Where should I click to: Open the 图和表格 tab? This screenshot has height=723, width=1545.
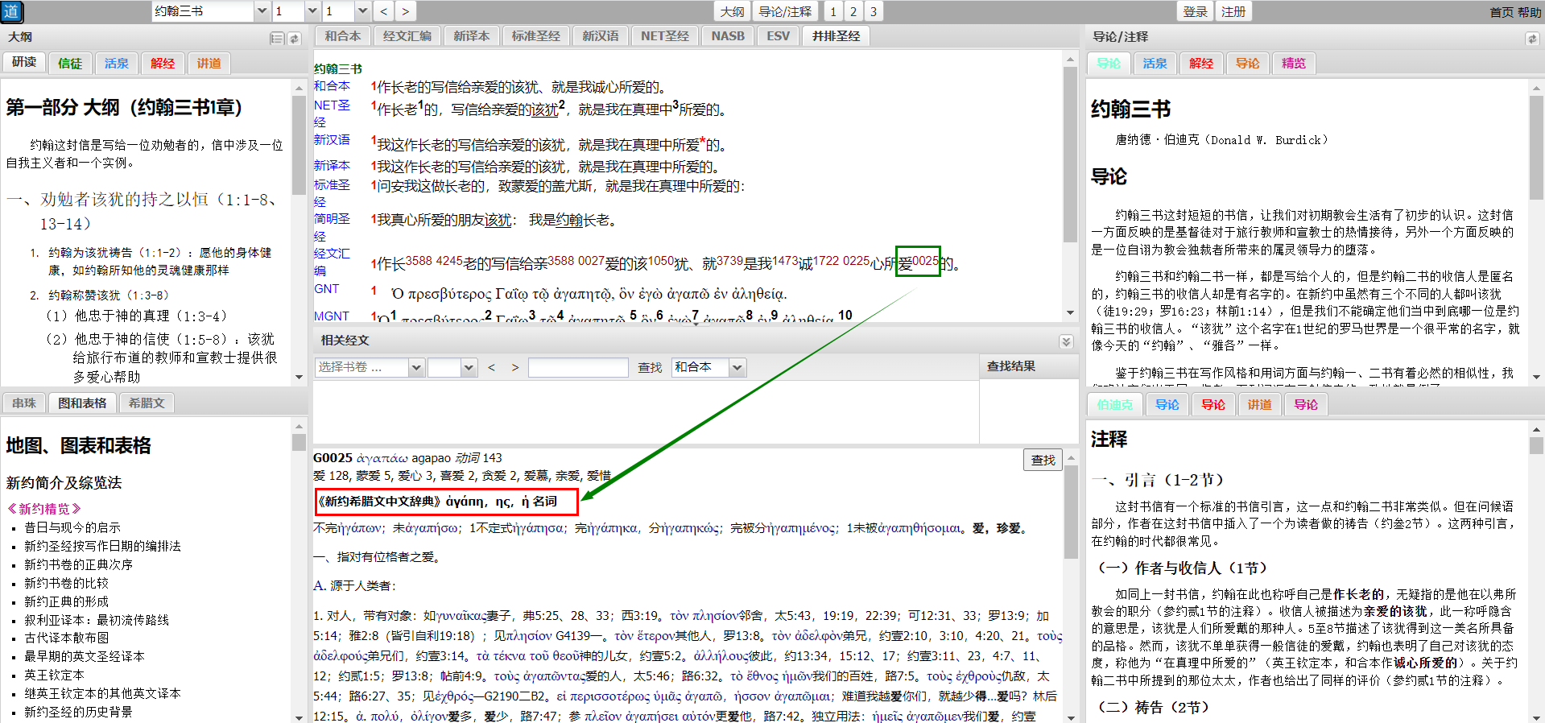[x=82, y=403]
